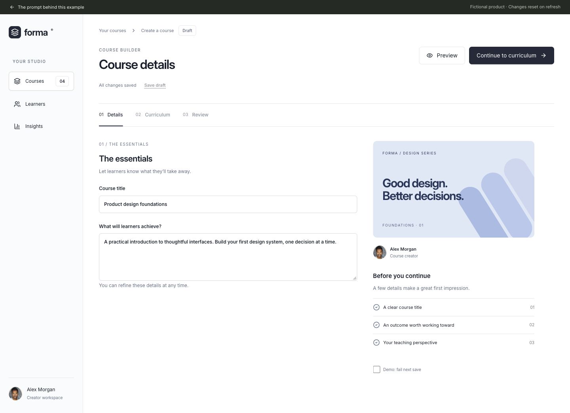Click the Courses stack icon
This screenshot has height=413, width=570.
[17, 81]
